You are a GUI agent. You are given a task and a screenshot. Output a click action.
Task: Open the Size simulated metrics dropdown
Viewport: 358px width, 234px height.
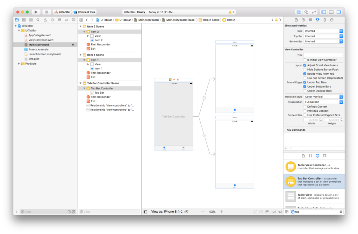(323, 31)
